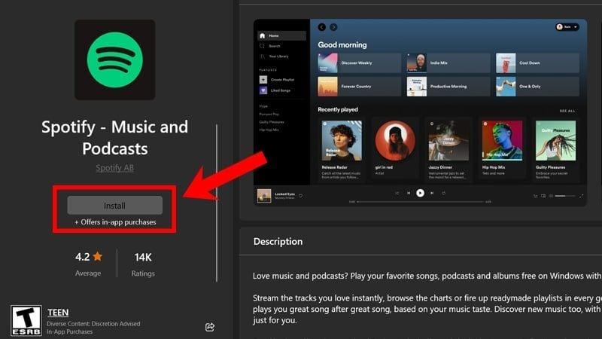The height and width of the screenshot is (339, 602).
Task: Open Guilty Pleasures card in preview
Action: [555, 148]
